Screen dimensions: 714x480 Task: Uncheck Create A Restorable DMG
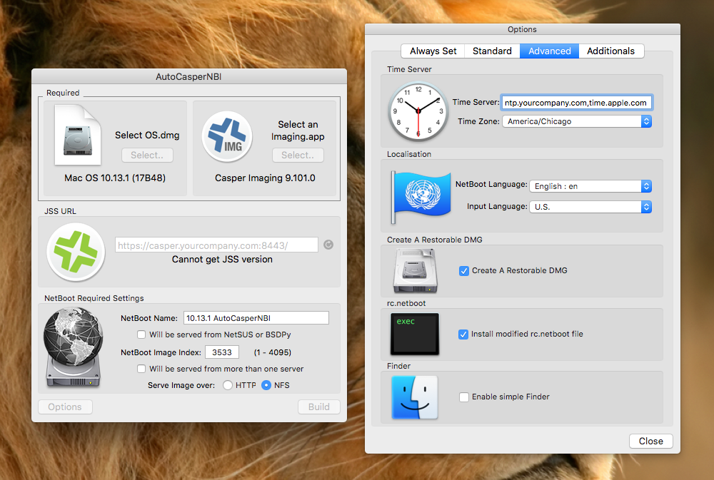click(x=464, y=271)
